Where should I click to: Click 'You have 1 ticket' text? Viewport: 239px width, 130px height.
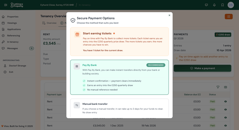click(103, 50)
